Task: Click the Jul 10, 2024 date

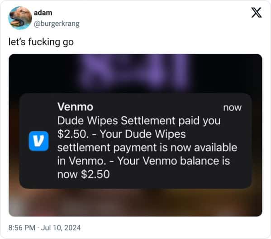Action: tap(61, 228)
